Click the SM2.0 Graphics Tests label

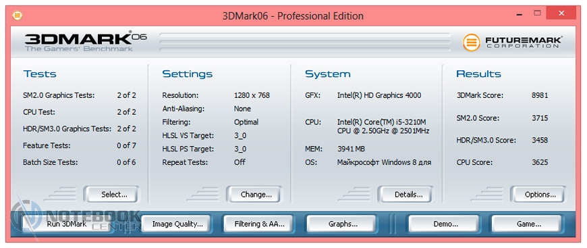coord(59,95)
